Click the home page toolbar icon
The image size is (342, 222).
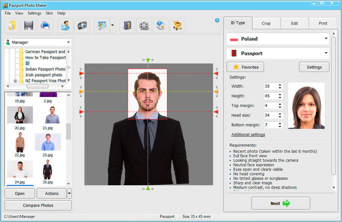click(x=161, y=26)
